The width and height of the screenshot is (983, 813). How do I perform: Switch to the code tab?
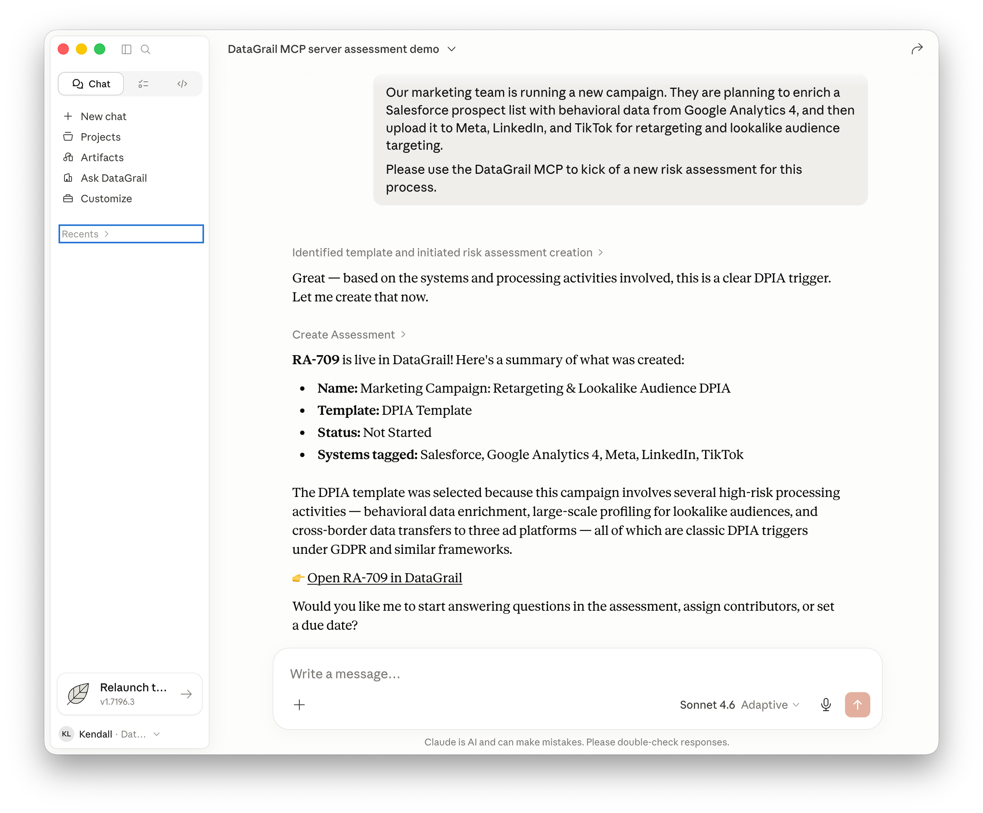[182, 84]
